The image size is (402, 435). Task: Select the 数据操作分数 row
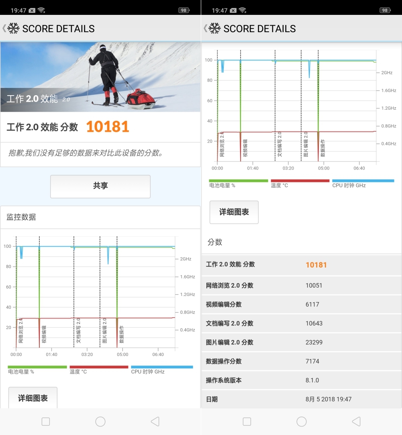(302, 361)
